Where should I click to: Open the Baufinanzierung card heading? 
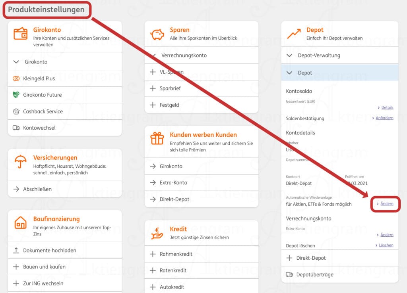(x=56, y=219)
